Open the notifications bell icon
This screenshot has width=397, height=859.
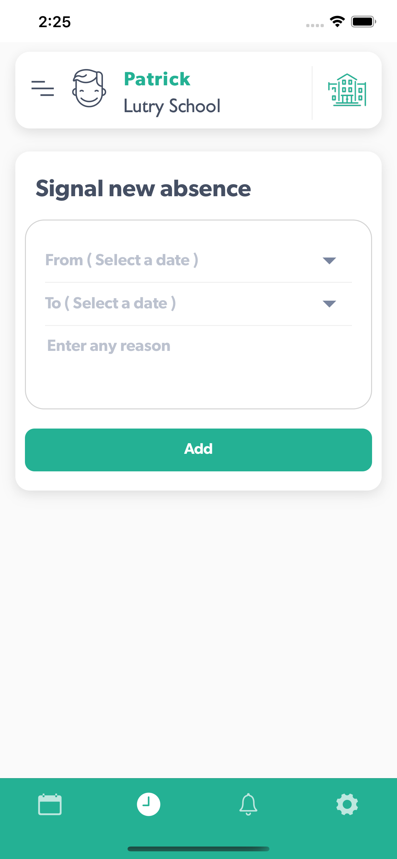pyautogui.click(x=248, y=804)
